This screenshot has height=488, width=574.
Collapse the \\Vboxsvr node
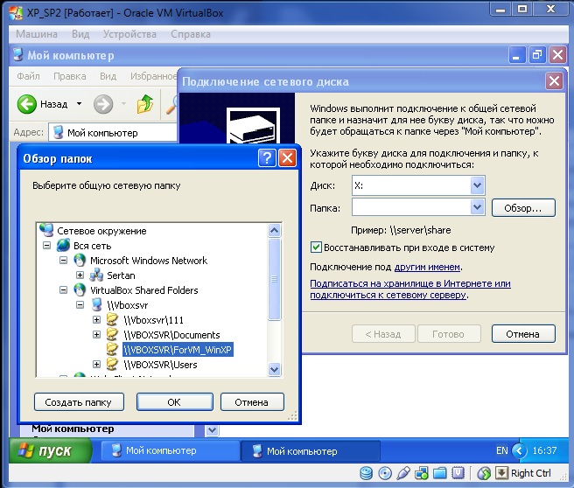coord(80,304)
